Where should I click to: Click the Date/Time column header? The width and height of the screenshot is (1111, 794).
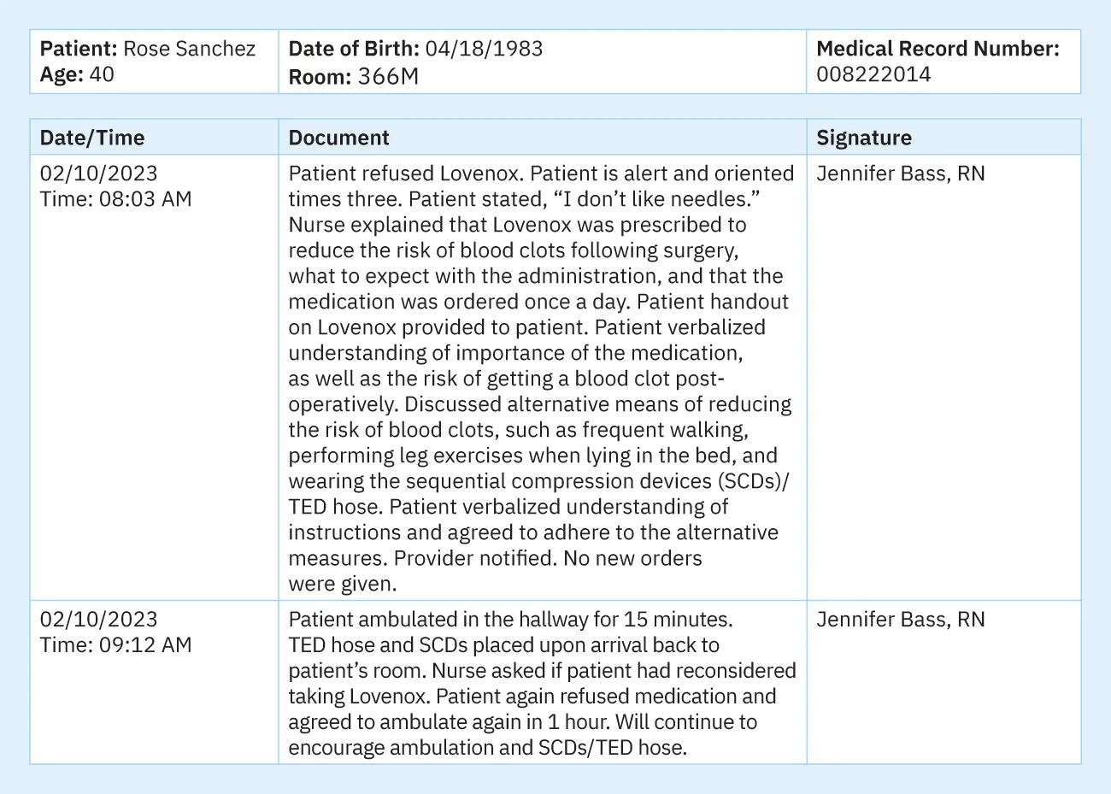[92, 138]
